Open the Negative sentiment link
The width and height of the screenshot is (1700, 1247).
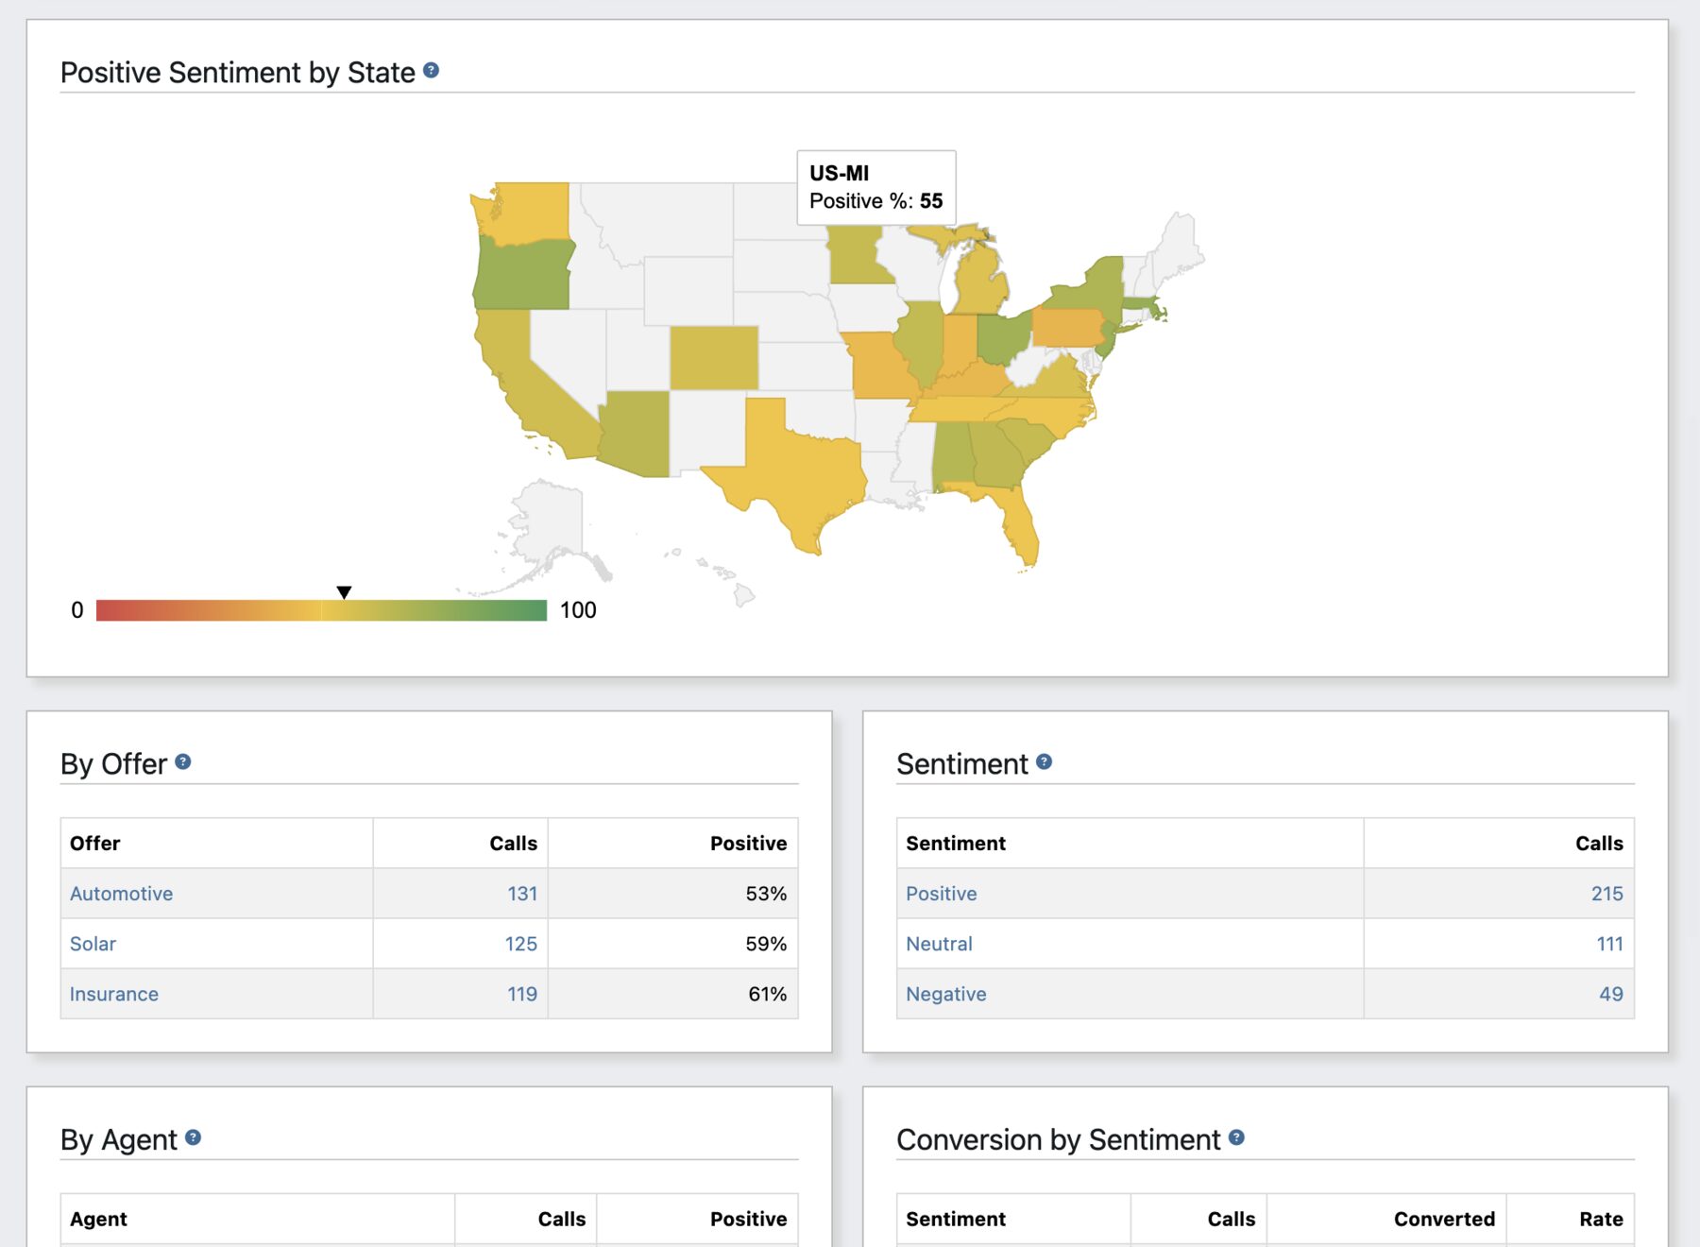click(945, 994)
